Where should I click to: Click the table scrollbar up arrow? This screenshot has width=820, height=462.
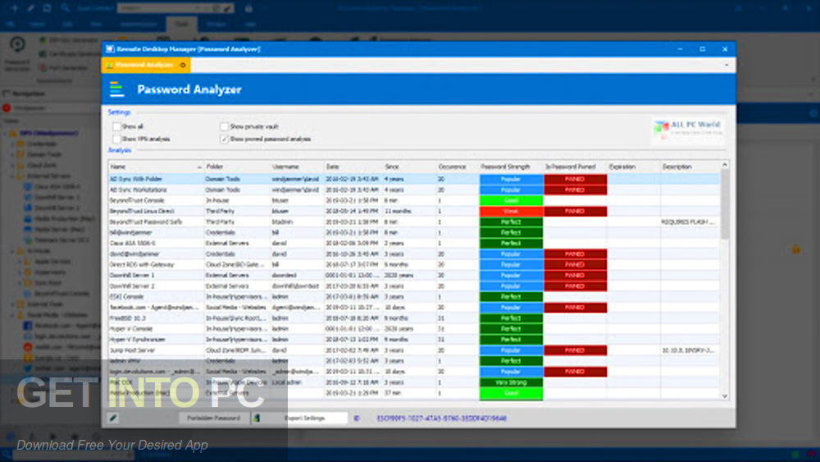tap(724, 165)
